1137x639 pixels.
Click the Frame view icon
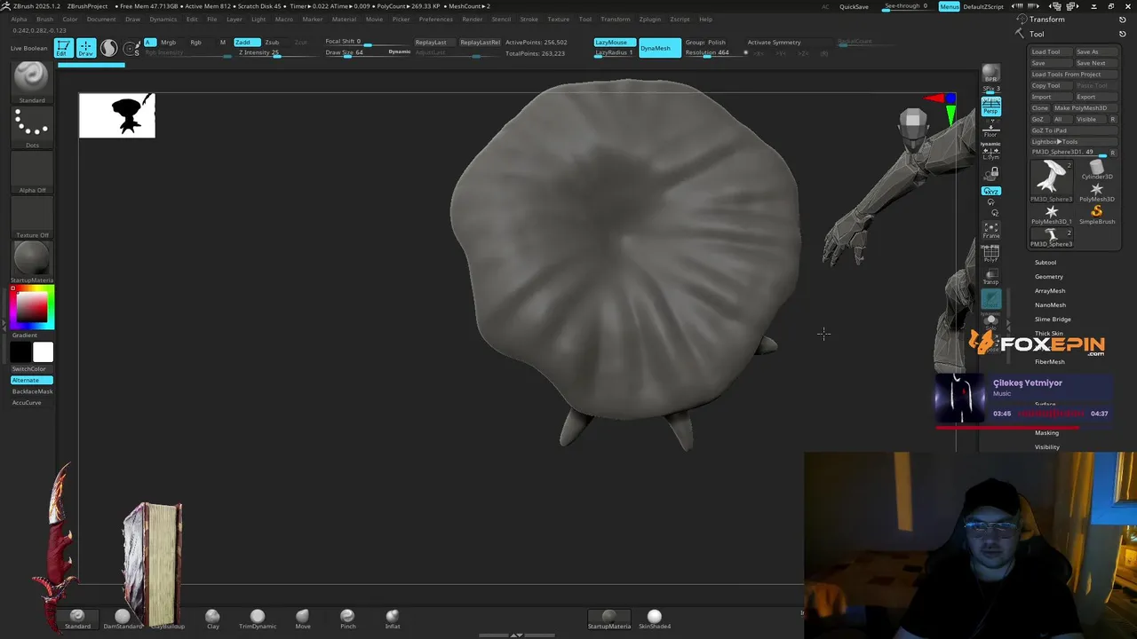[990, 230]
